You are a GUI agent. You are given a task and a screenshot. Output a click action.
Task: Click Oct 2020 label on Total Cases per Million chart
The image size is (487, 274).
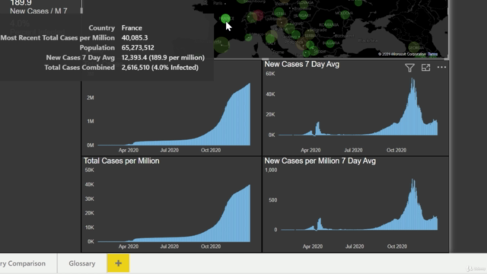(x=211, y=247)
